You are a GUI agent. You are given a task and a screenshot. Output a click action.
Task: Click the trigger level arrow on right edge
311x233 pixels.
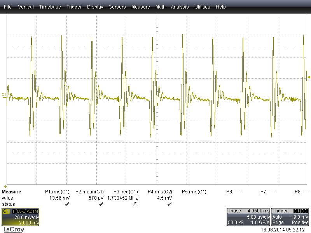click(x=309, y=77)
